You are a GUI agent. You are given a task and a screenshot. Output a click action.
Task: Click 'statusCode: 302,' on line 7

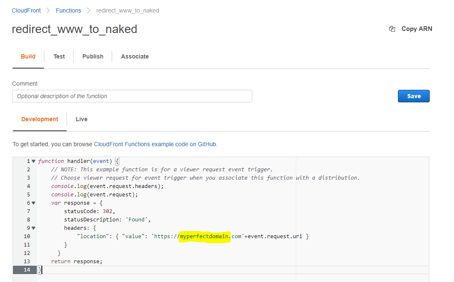tap(90, 211)
